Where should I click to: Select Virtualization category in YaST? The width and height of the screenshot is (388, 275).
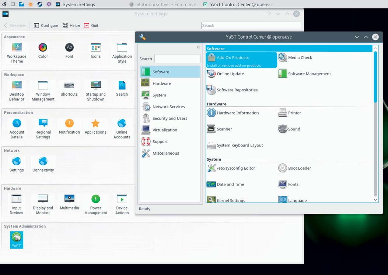click(170, 130)
